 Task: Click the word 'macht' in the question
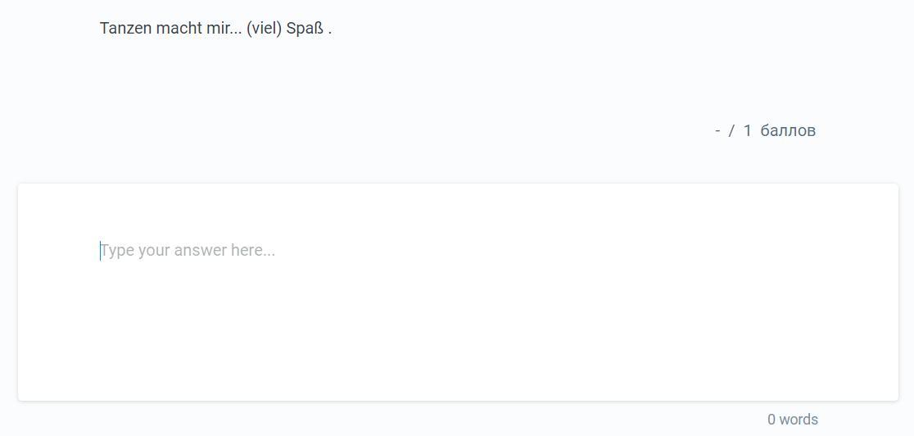tap(179, 28)
